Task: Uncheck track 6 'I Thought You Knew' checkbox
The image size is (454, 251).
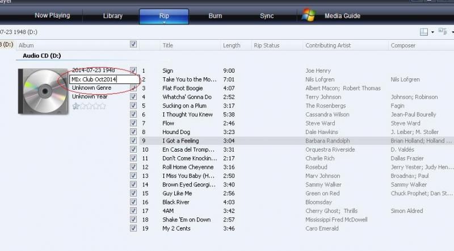Action: pyautogui.click(x=133, y=114)
